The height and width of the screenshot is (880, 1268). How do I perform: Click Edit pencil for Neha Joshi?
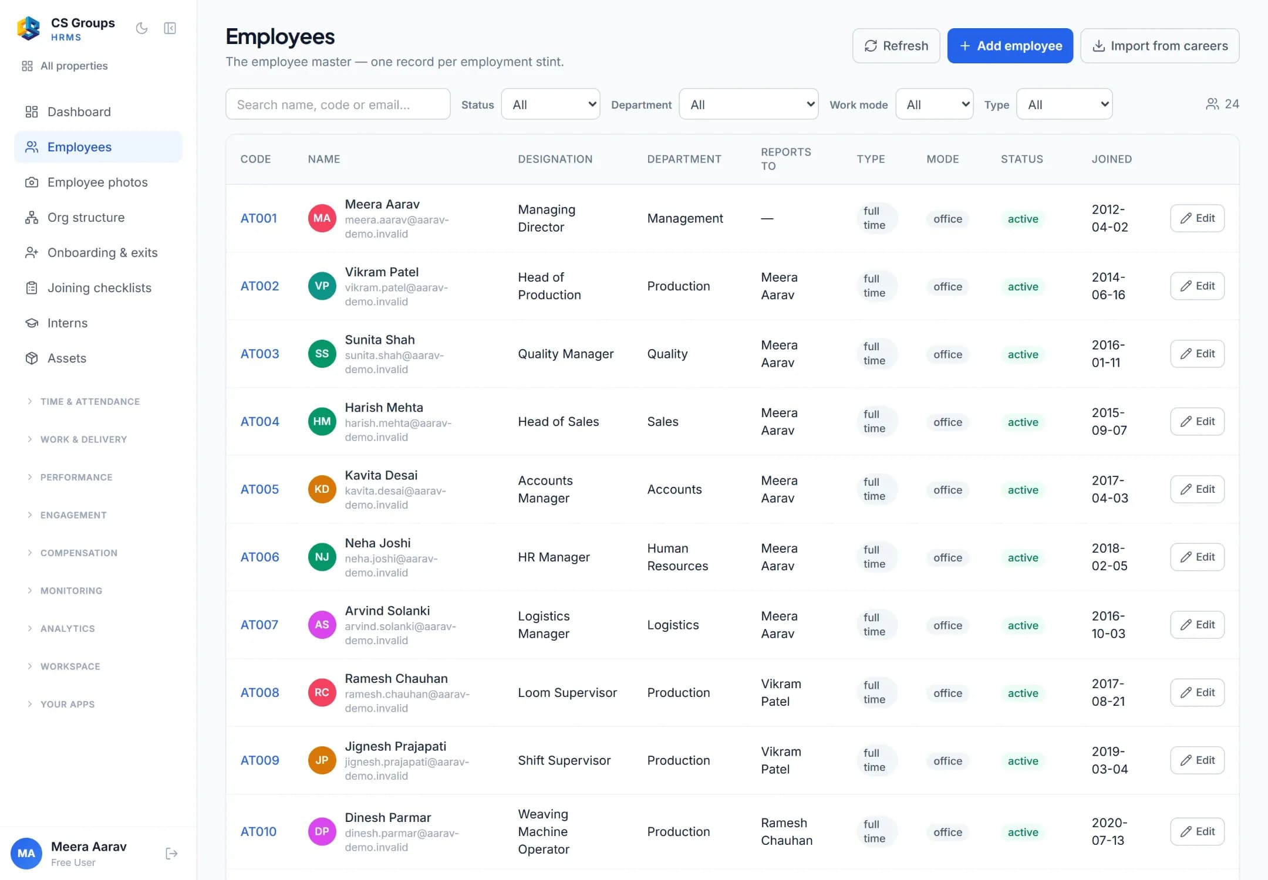1186,557
